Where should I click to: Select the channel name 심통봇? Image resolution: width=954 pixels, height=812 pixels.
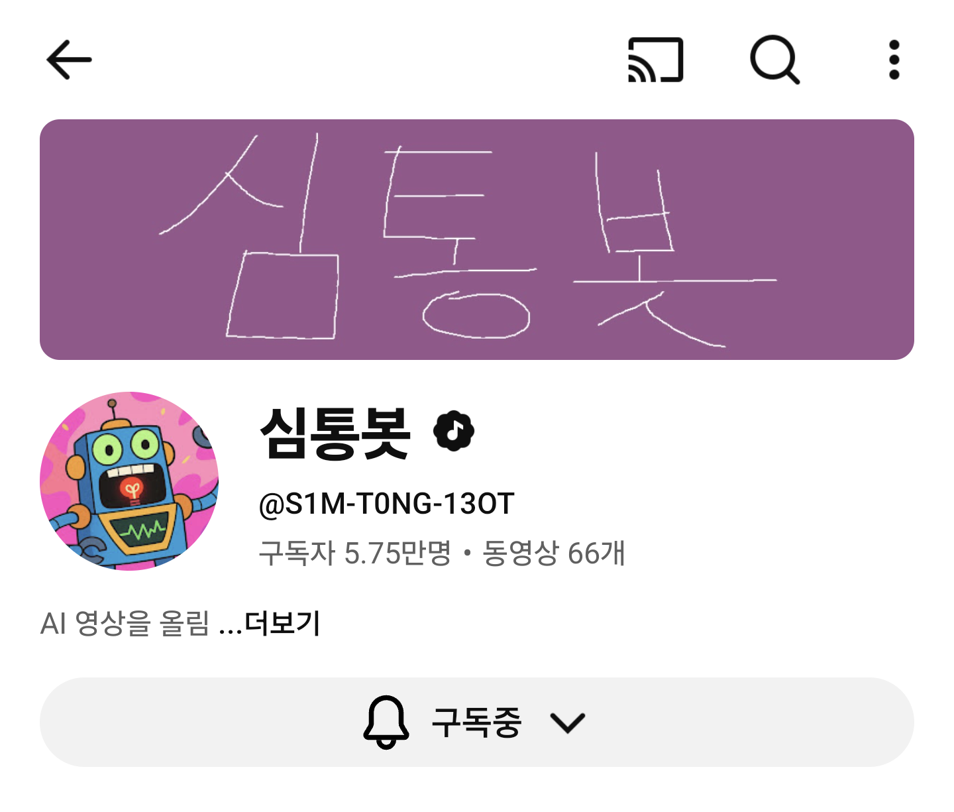(335, 433)
